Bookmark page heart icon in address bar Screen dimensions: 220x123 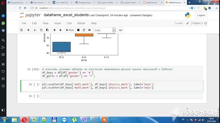coord(198,8)
